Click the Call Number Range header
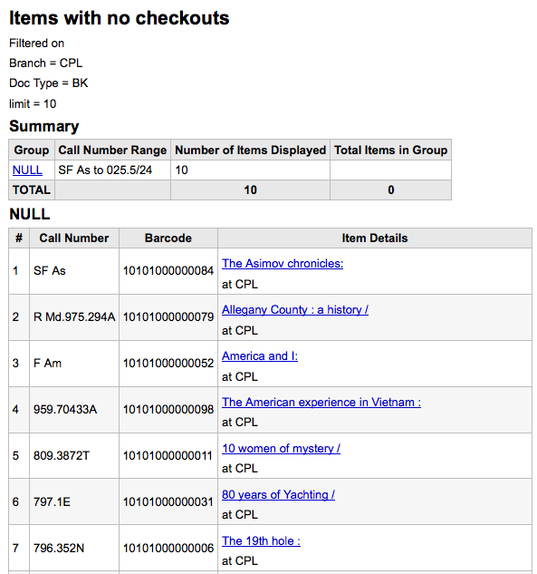The height and width of the screenshot is (574, 537). point(112,151)
